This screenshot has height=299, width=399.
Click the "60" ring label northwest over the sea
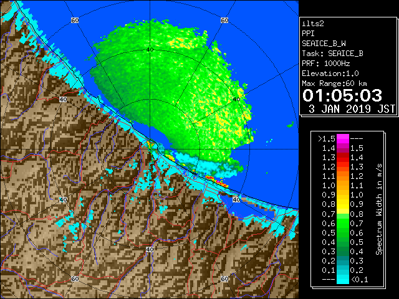[x=75, y=20]
